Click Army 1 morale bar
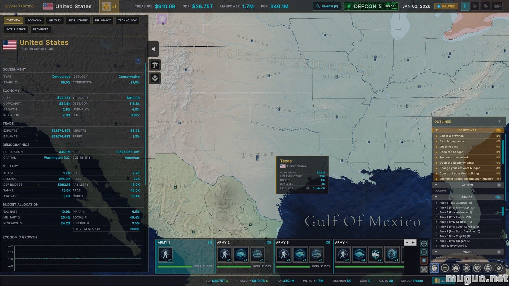Image resolution: width=509 pixels, height=286 pixels. (175, 266)
